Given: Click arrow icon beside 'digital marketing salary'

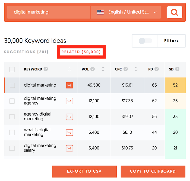Looking at the screenshot, I should pyautogui.click(x=69, y=148).
